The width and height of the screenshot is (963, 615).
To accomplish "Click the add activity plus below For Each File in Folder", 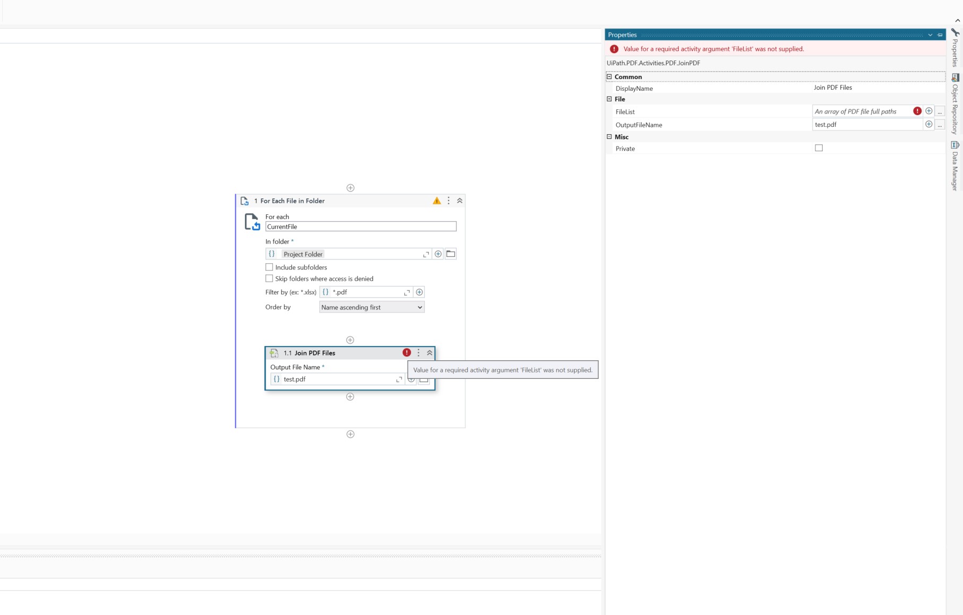I will click(350, 434).
